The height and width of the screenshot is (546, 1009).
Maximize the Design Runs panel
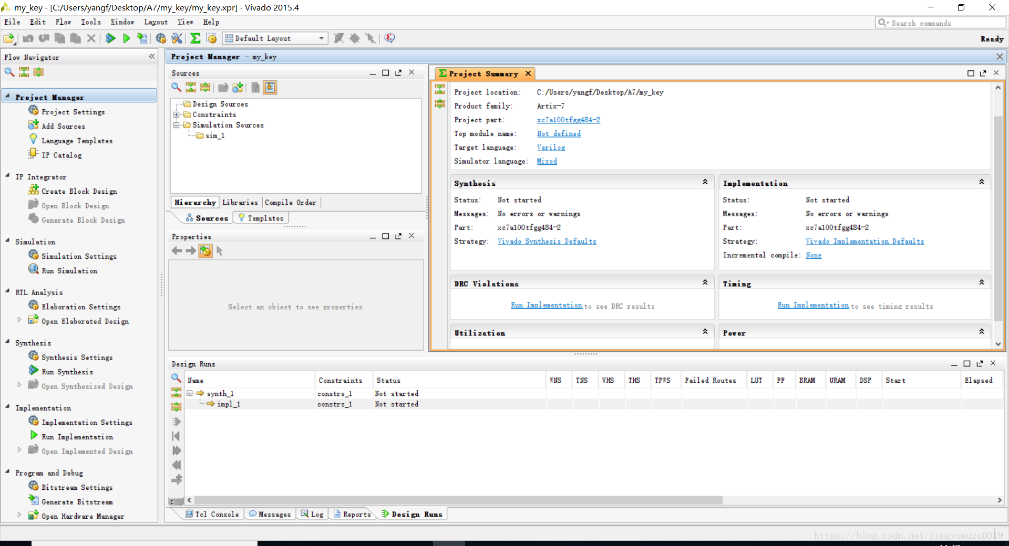(x=966, y=363)
